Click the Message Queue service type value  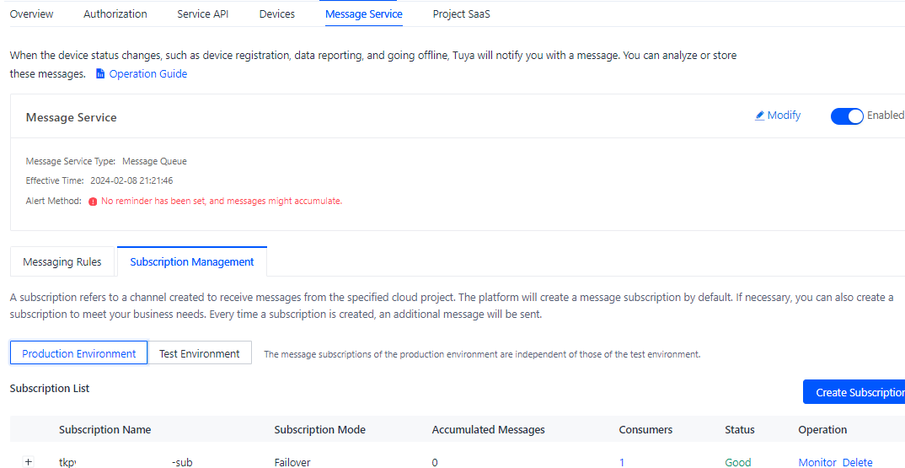[154, 161]
